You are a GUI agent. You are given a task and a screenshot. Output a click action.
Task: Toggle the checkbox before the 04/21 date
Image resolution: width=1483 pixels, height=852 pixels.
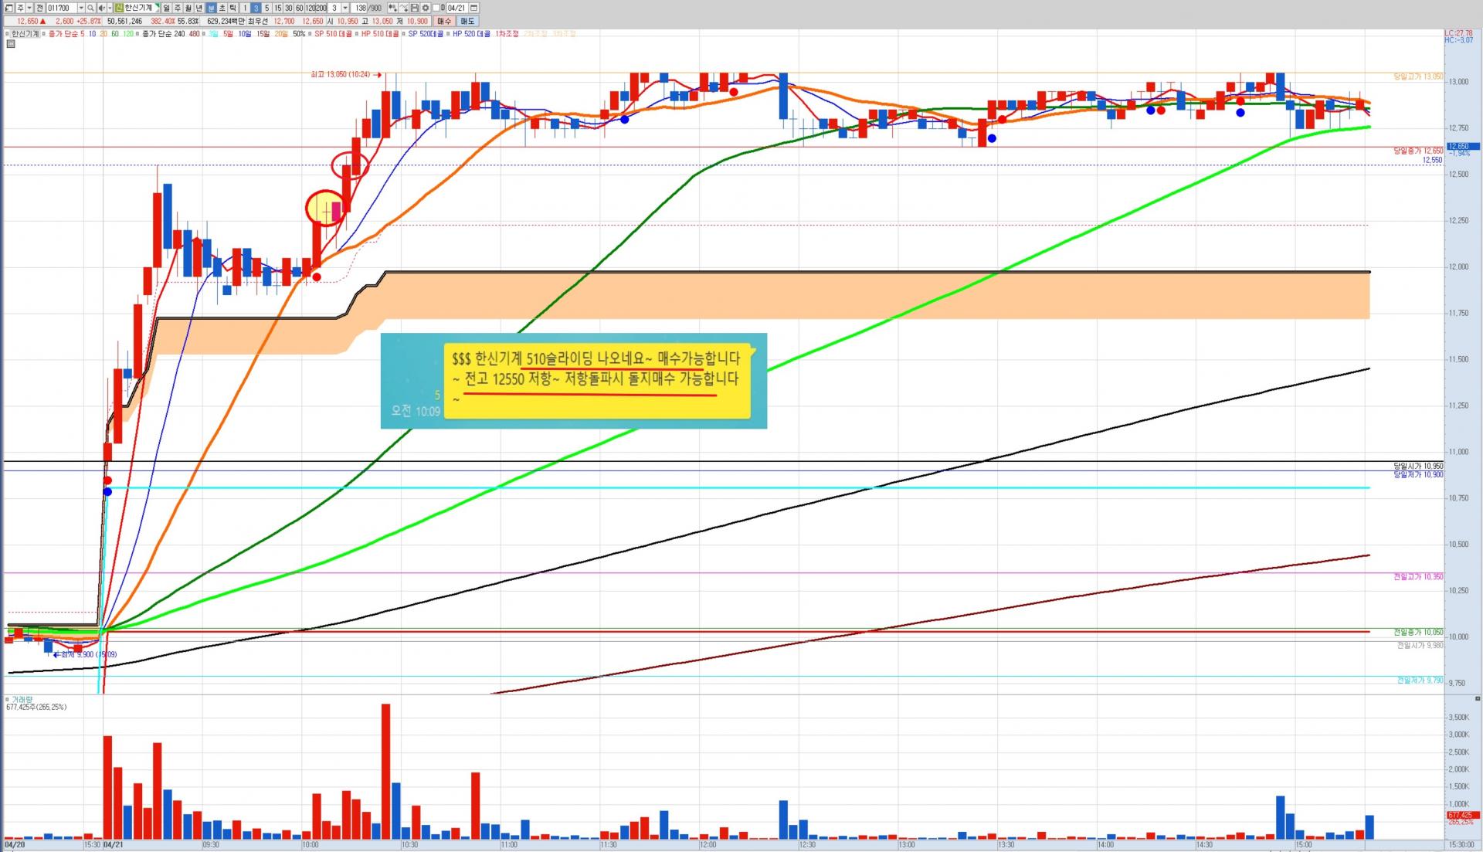coord(436,8)
